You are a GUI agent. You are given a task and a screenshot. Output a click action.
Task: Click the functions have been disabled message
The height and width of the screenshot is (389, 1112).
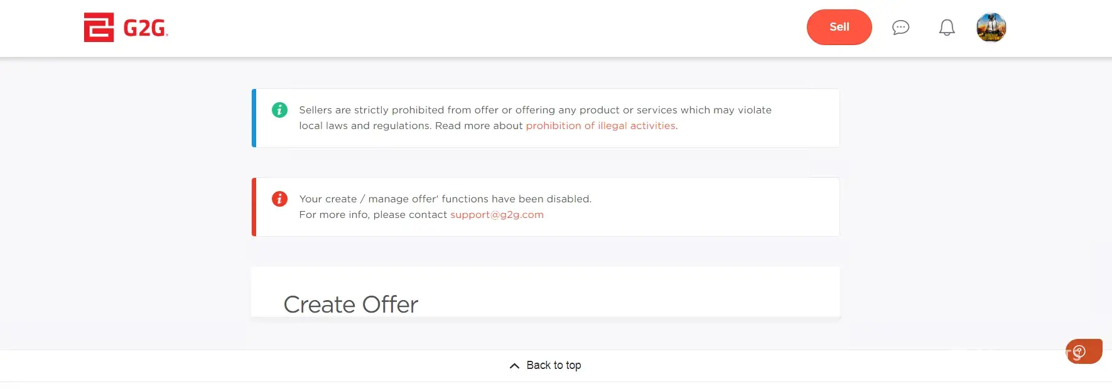click(445, 199)
